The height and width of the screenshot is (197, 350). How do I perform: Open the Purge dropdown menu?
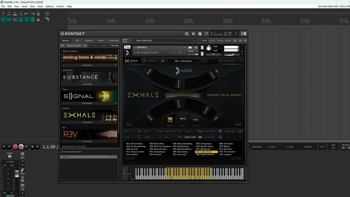point(193,51)
